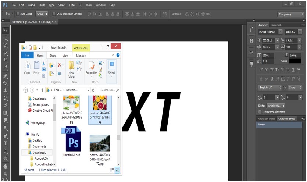Select the Zoom tool in Photoshop
This screenshot has height=182, width=307.
point(5,174)
